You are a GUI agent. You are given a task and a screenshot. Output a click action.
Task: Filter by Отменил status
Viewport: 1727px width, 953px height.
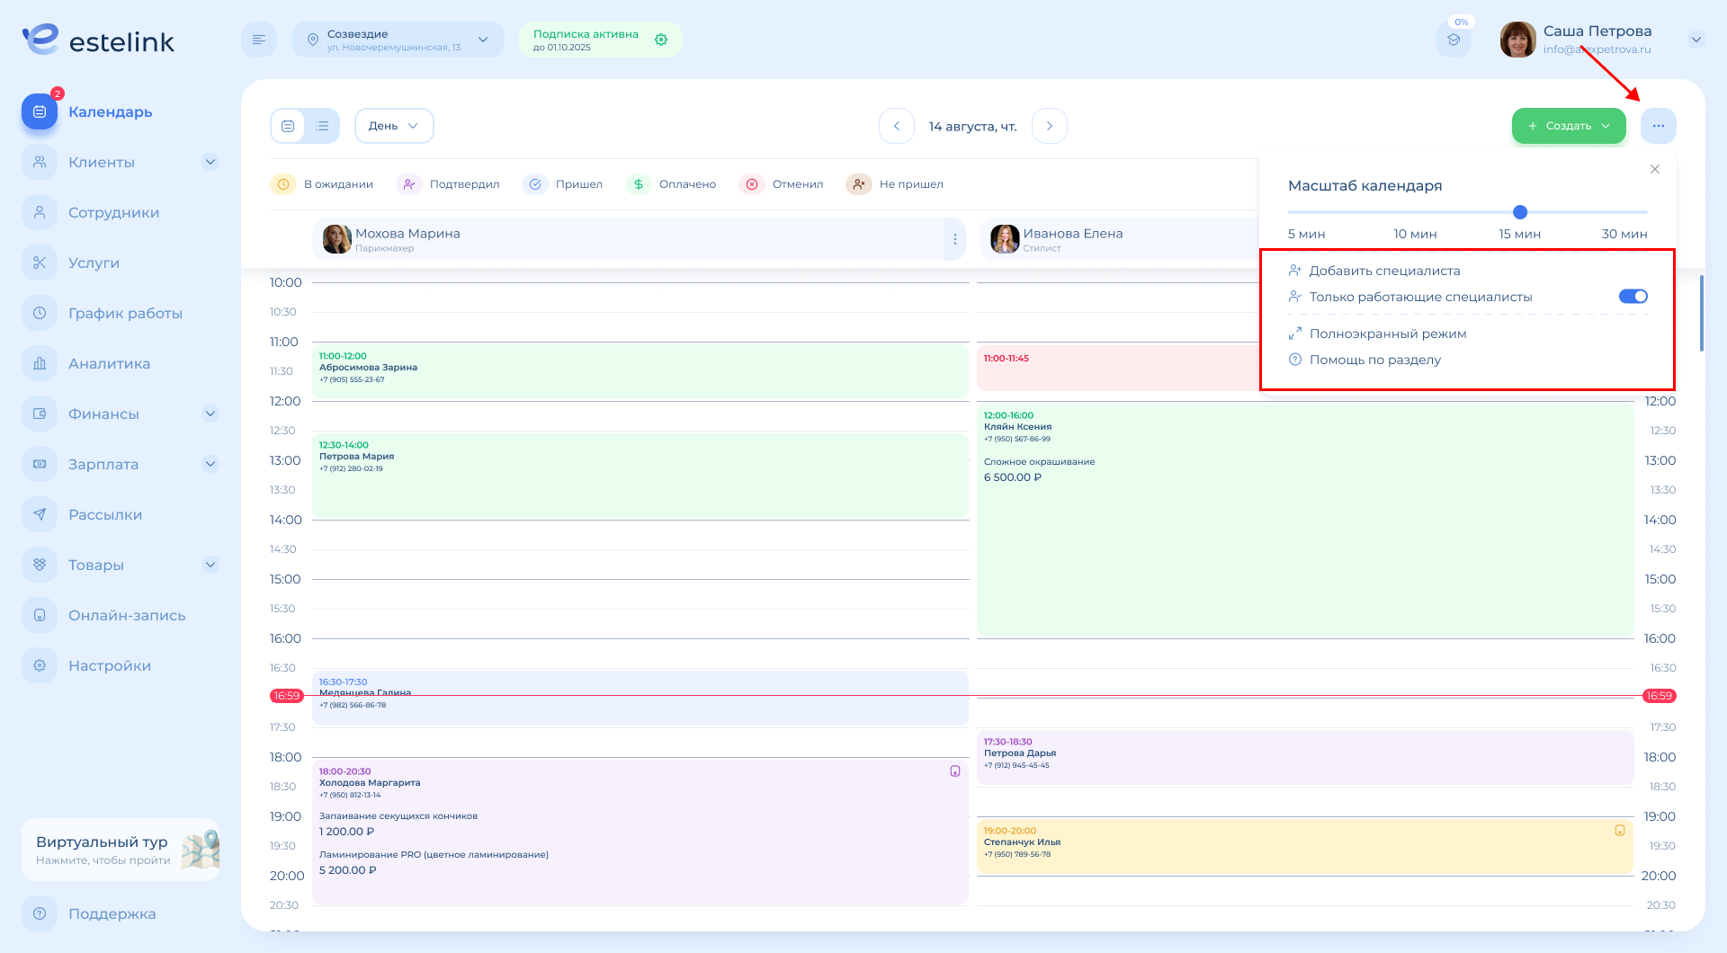click(782, 184)
